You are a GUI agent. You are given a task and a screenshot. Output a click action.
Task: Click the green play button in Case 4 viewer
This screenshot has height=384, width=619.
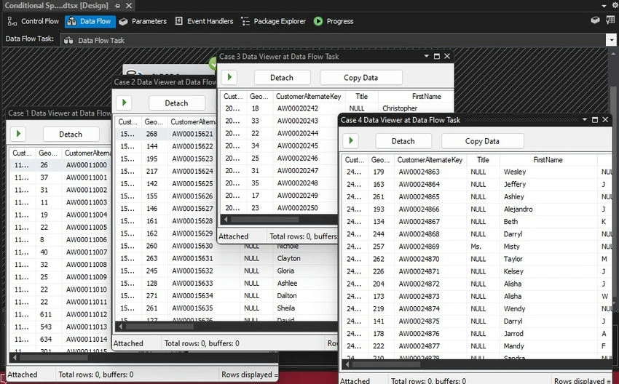click(x=350, y=141)
